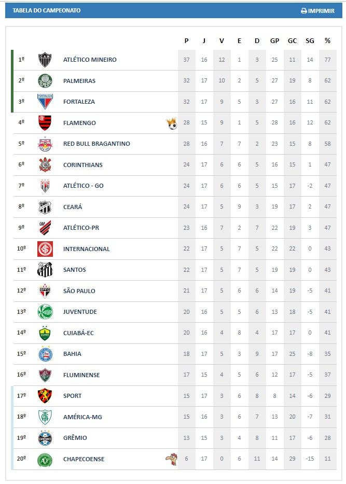
Task: Click the Flamengo club crest
Action: [x=45, y=123]
